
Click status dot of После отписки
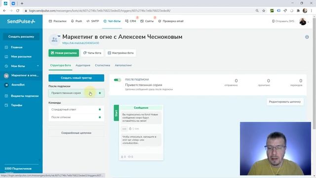[100, 117]
